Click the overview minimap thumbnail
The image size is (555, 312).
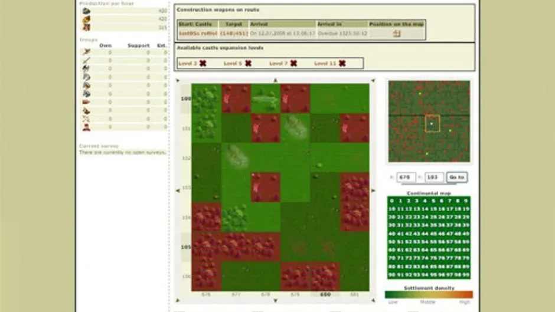(429, 121)
